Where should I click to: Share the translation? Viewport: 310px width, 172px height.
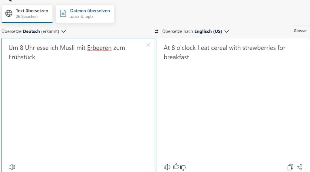point(299,167)
